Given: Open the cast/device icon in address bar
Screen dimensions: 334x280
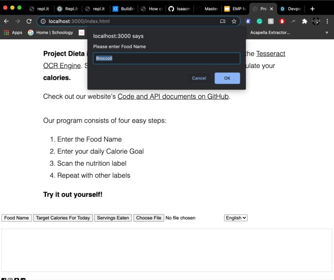Looking at the screenshot, I should click(223, 22).
